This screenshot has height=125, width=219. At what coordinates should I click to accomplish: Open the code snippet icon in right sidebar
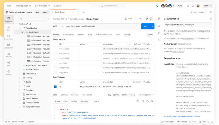(159, 33)
